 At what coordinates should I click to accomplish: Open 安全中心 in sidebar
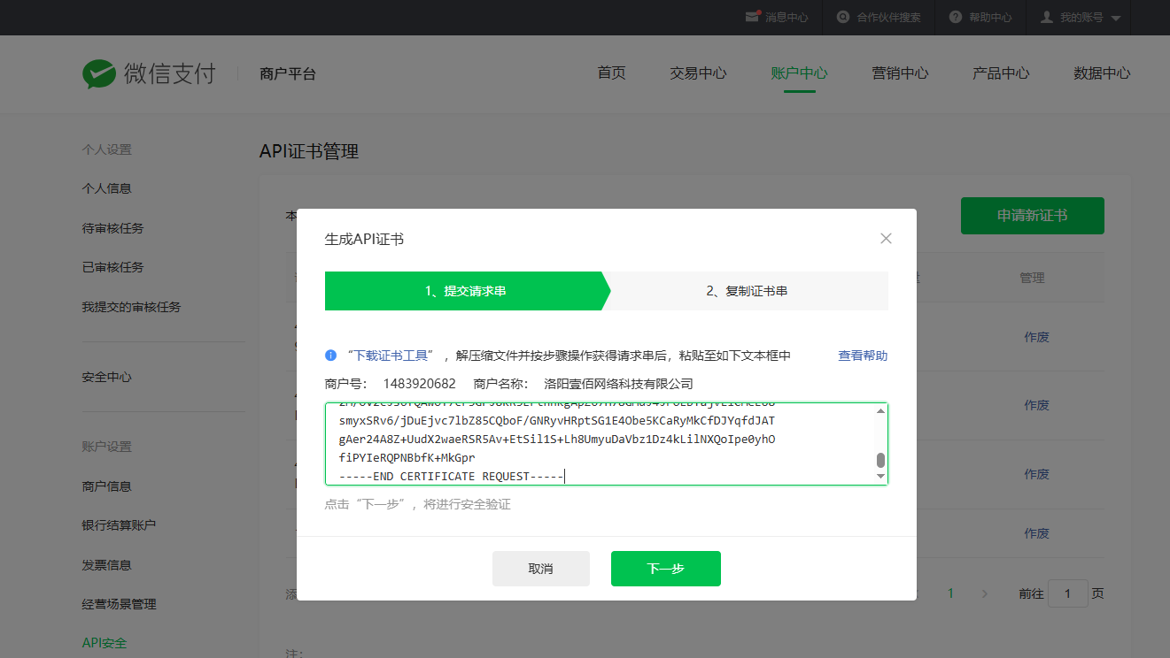click(x=107, y=377)
